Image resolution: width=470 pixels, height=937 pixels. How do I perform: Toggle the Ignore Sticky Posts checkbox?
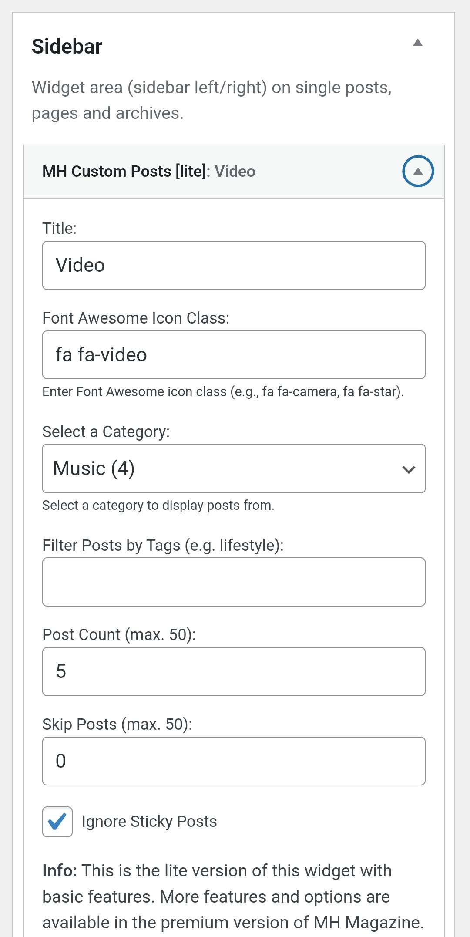coord(57,822)
